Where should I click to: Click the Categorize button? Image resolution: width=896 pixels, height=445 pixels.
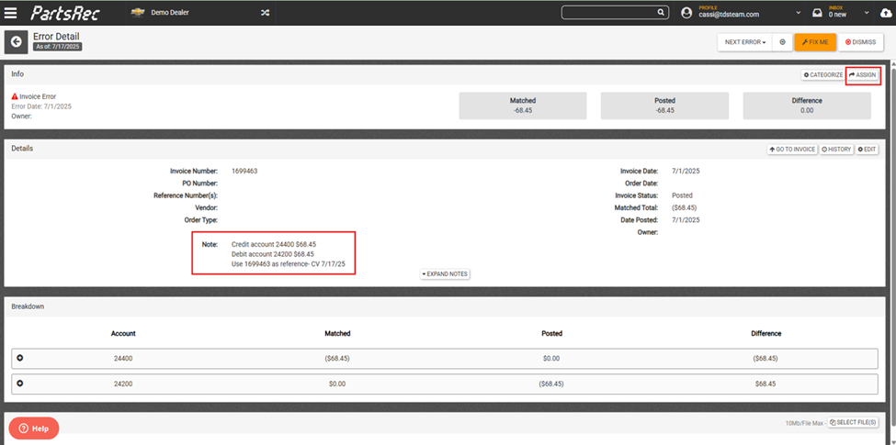point(822,74)
